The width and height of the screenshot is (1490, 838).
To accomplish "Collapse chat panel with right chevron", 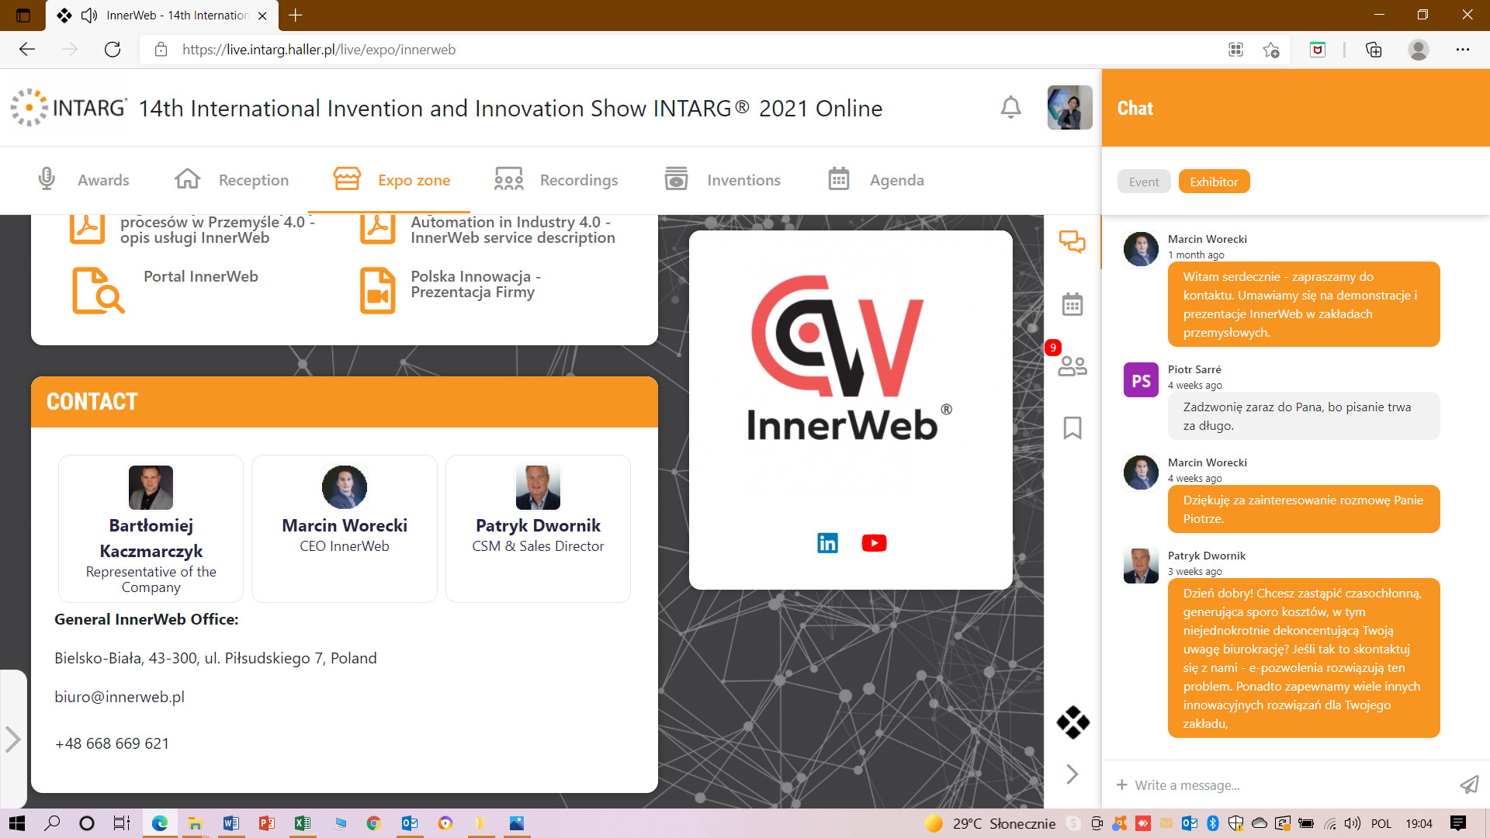I will (x=1072, y=774).
